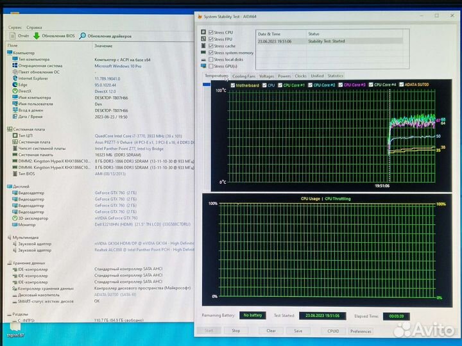The image size is (462, 346).
Task: Toggle the CPU Core #1 graph checkbox
Action: click(280, 85)
